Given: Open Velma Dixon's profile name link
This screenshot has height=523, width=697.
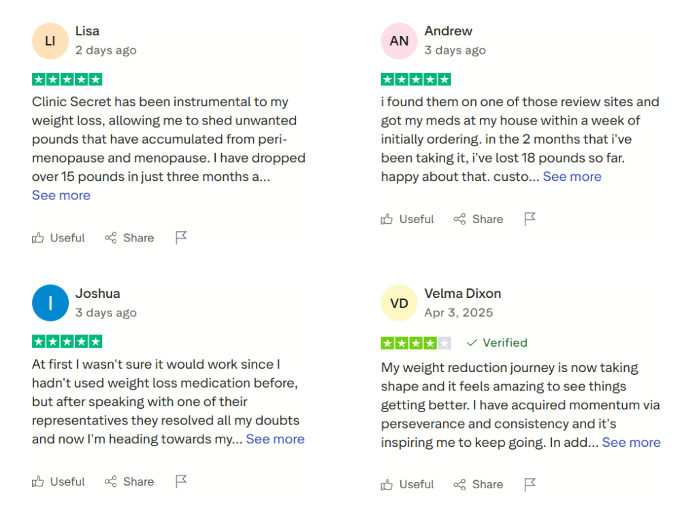Looking at the screenshot, I should click(x=463, y=294).
